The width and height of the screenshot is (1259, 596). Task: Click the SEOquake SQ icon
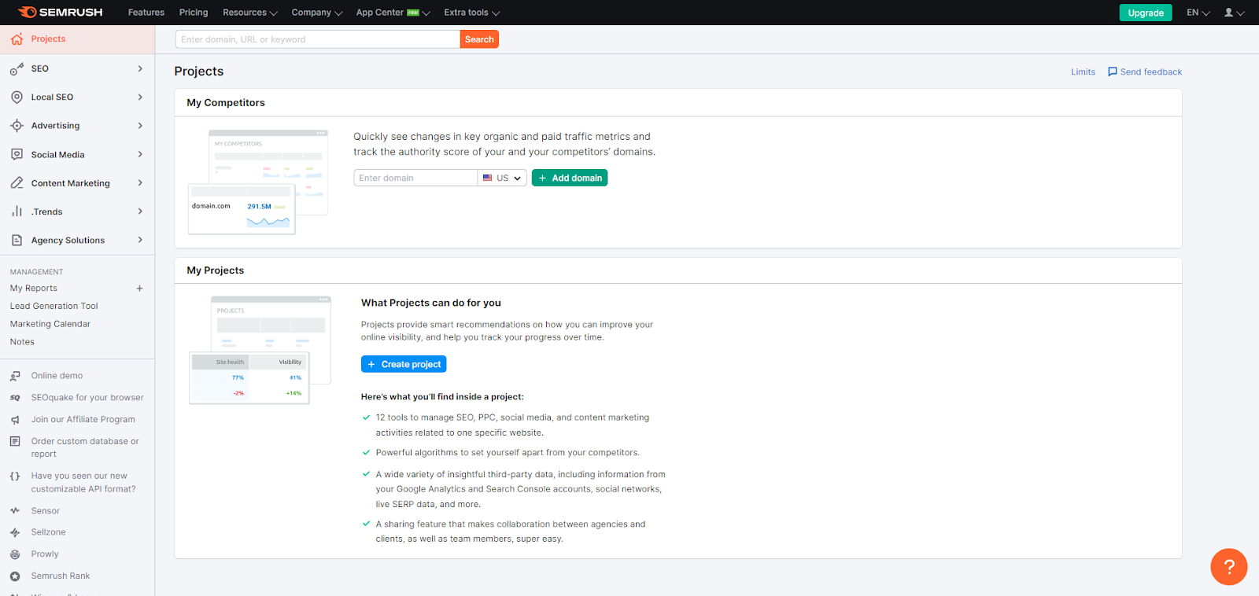coord(15,398)
